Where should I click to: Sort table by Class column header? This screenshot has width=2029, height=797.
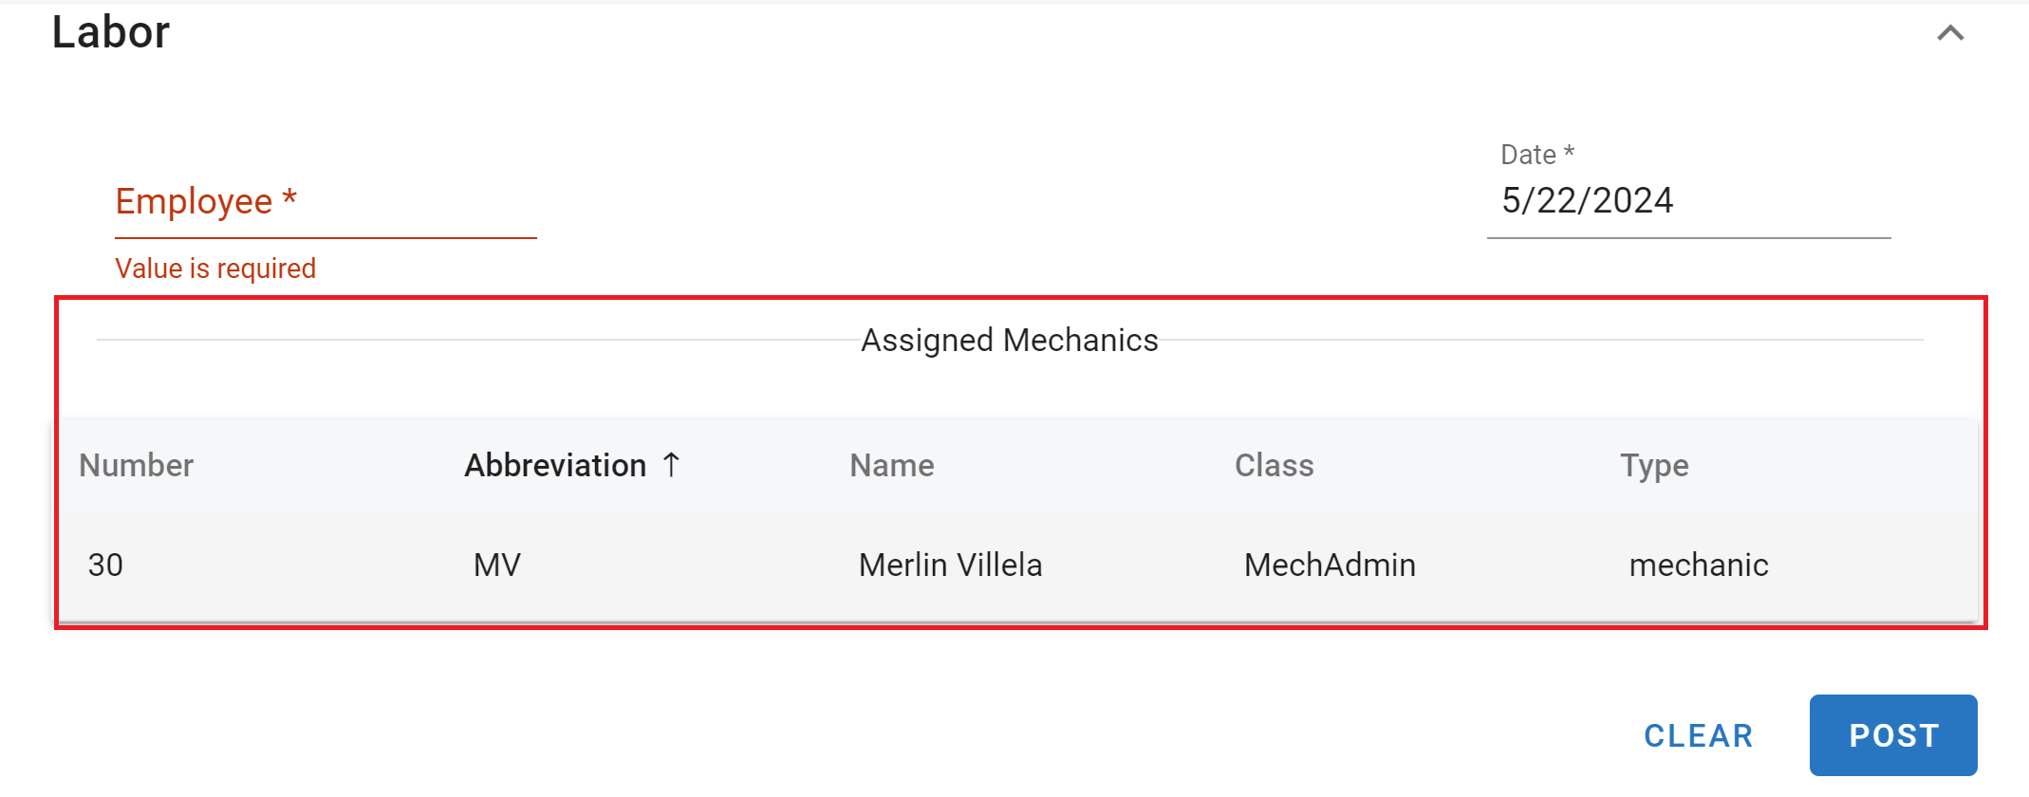pos(1274,466)
